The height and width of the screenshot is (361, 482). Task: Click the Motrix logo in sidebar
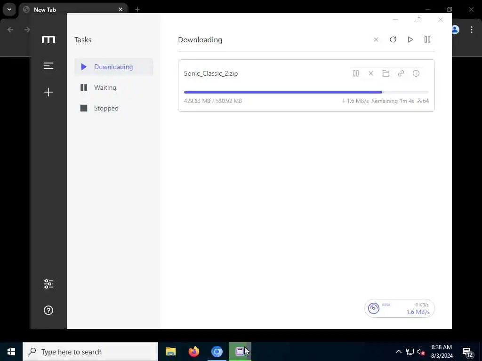pyautogui.click(x=48, y=39)
